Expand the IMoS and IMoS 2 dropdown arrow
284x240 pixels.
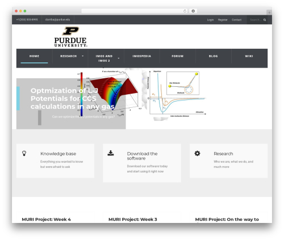[x=119, y=58]
